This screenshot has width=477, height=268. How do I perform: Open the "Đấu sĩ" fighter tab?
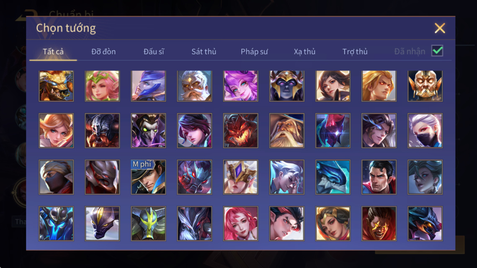pyautogui.click(x=154, y=52)
